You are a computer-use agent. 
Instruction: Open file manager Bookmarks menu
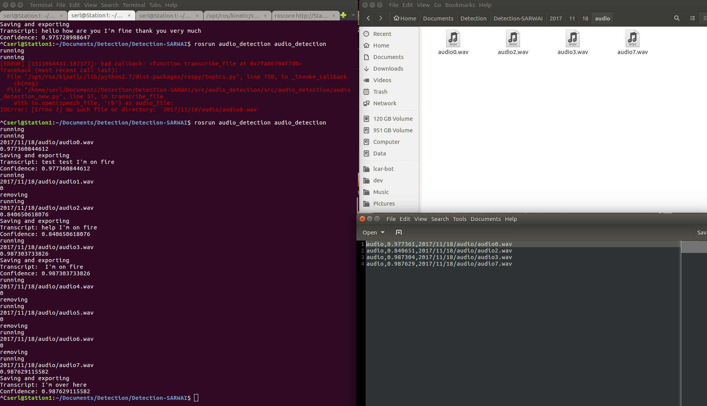pyautogui.click(x=460, y=5)
